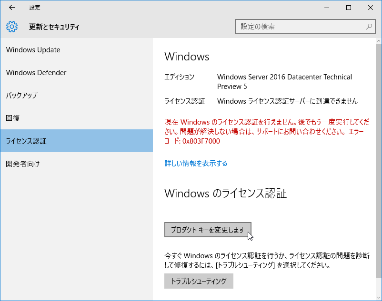Click the Settings gear icon
The width and height of the screenshot is (382, 301).
(x=12, y=27)
